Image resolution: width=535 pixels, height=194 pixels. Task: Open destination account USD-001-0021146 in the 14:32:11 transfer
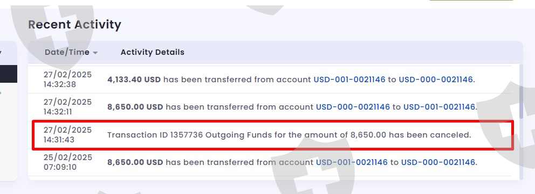439,107
